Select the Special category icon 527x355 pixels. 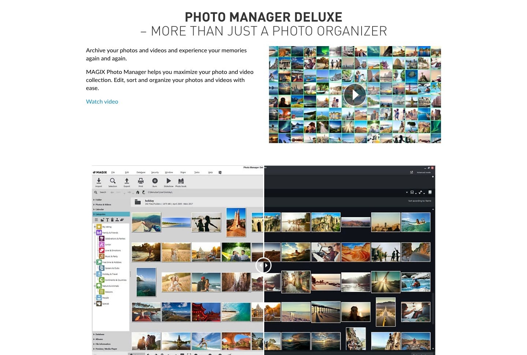[99, 304]
